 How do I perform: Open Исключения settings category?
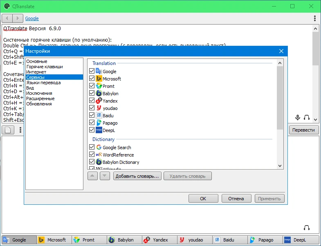pyautogui.click(x=54, y=93)
